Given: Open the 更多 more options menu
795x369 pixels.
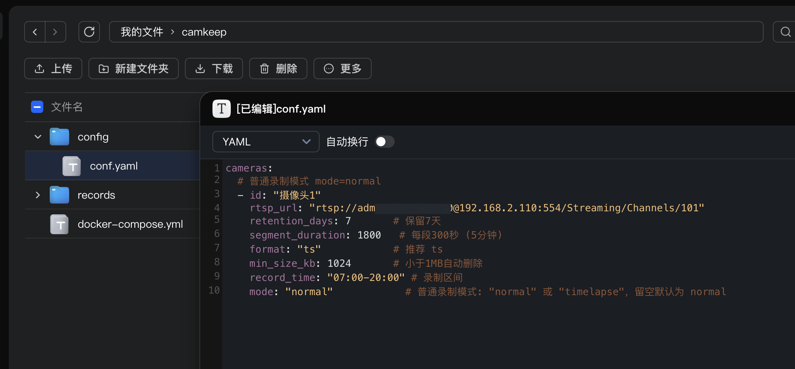Looking at the screenshot, I should (343, 69).
